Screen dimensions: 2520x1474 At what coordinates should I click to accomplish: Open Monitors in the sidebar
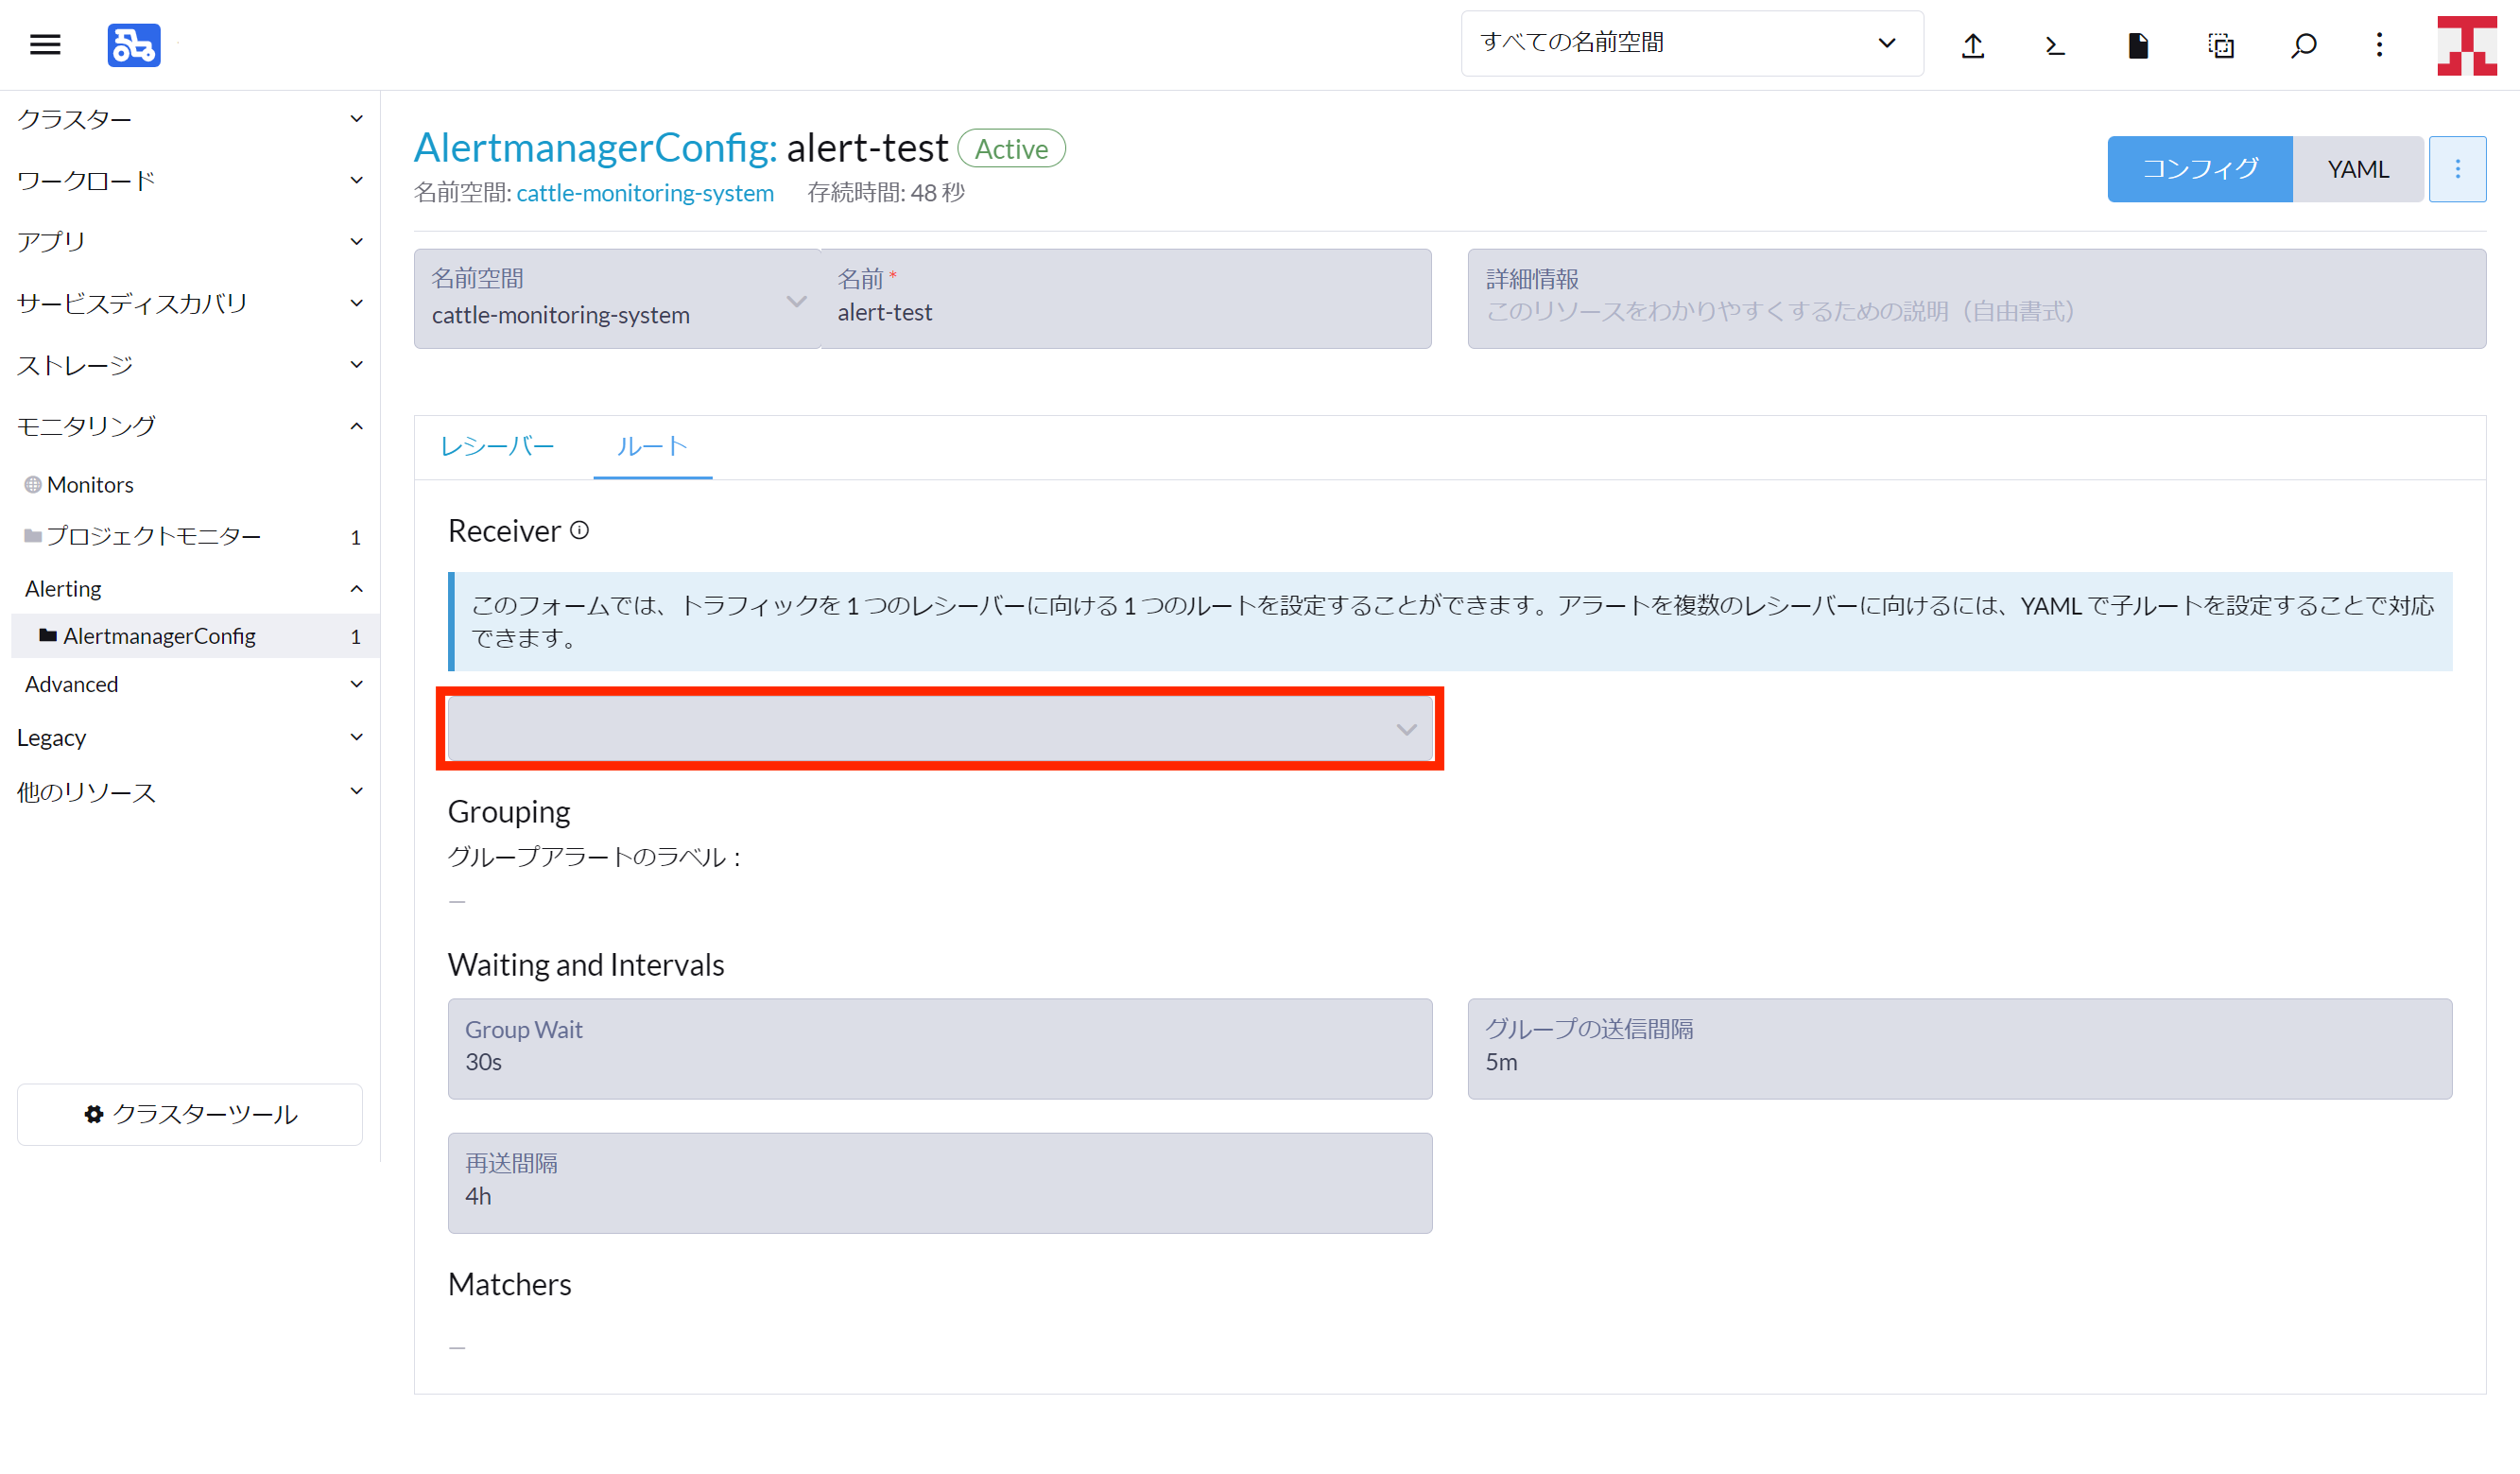(x=90, y=484)
